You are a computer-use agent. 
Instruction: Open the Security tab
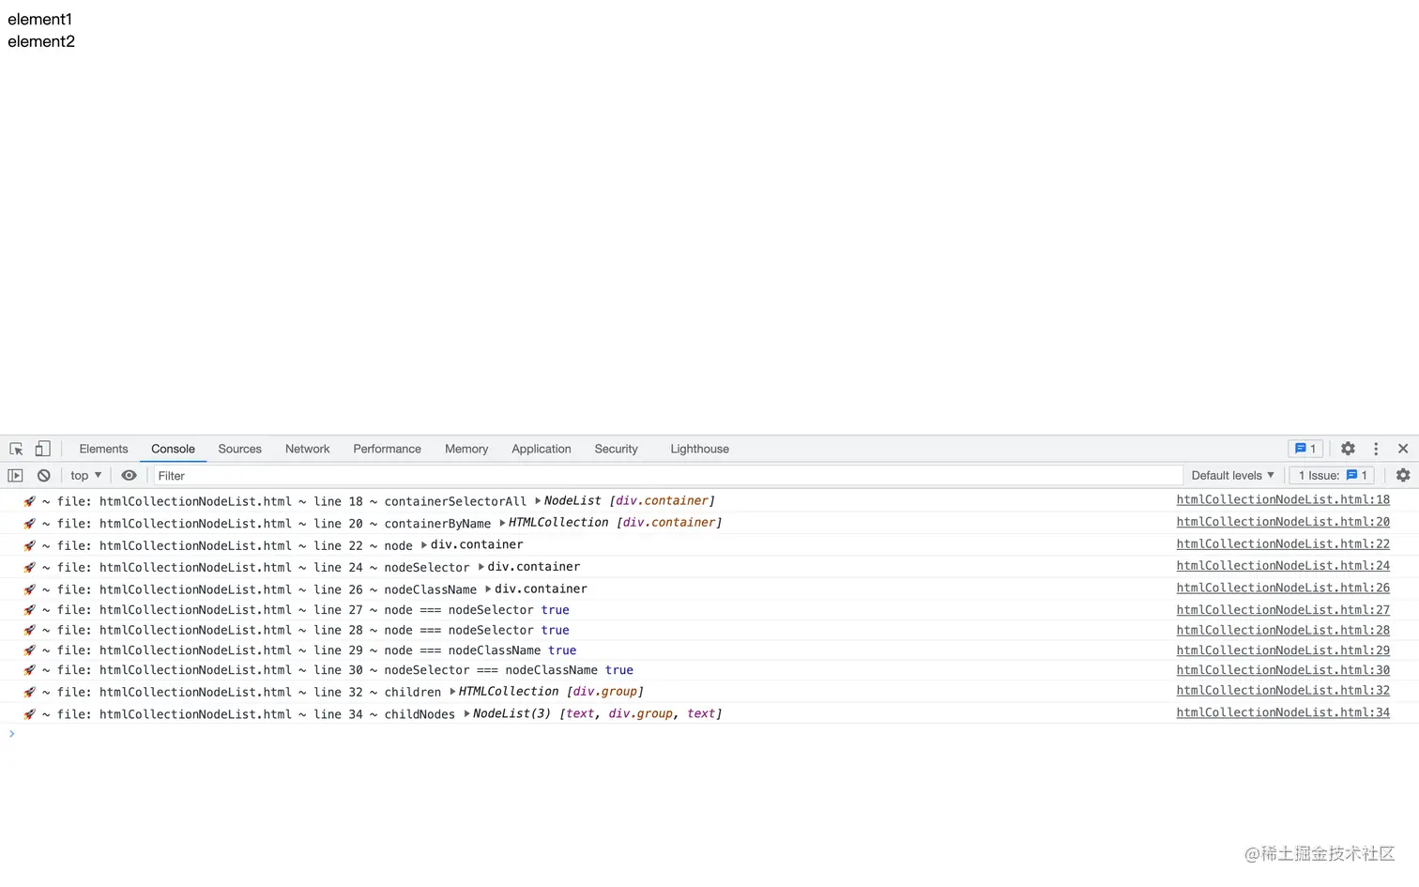pos(616,449)
